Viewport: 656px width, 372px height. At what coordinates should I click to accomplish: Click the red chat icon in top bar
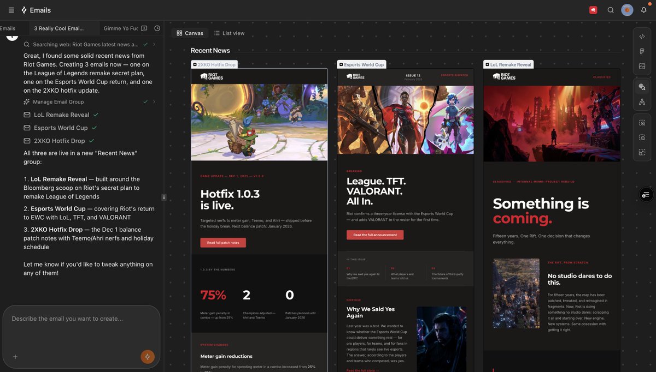(x=593, y=10)
